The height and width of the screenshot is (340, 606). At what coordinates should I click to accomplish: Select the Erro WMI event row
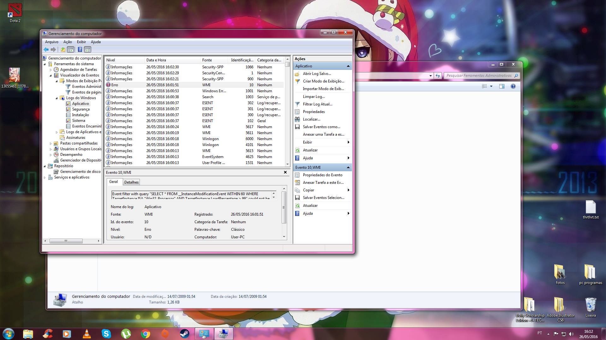coord(194,85)
